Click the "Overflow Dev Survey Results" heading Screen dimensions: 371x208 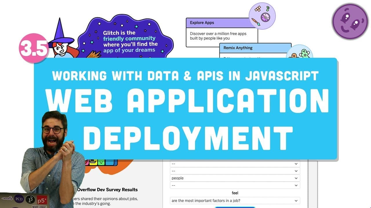(108, 190)
